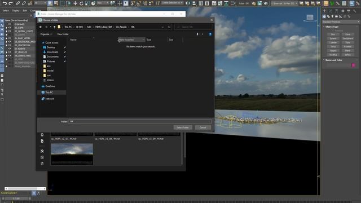This screenshot has height=203, width=361.
Task: Click the Select Folder button
Action: tap(183, 127)
